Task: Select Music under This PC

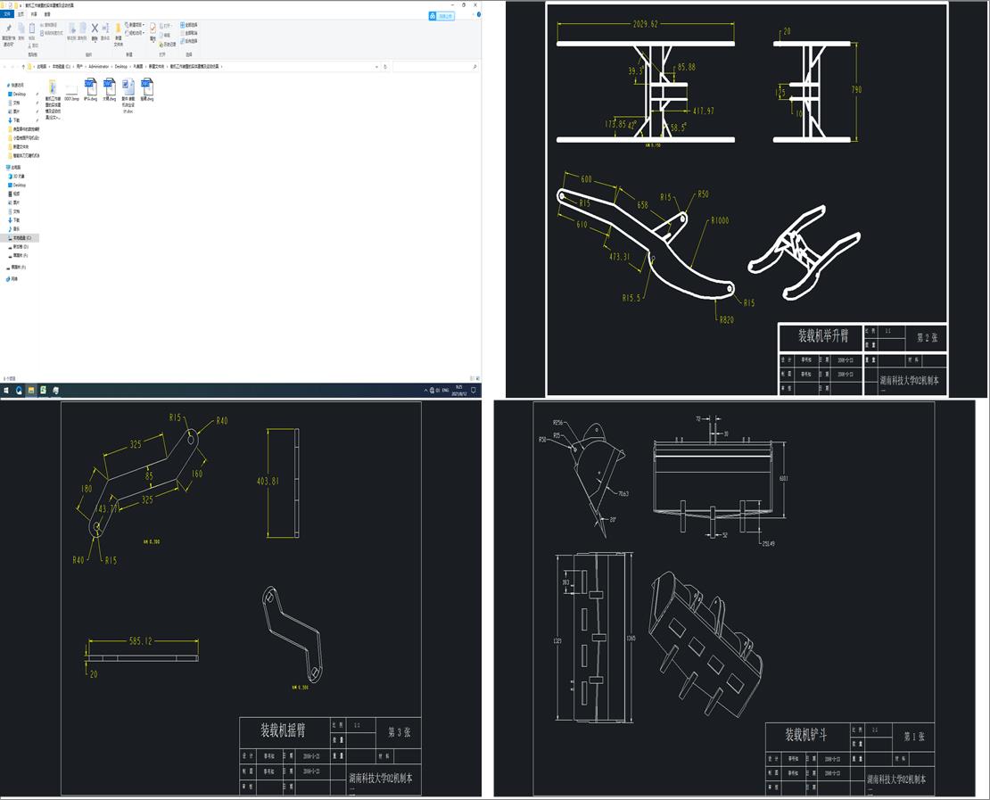Action: tap(14, 229)
